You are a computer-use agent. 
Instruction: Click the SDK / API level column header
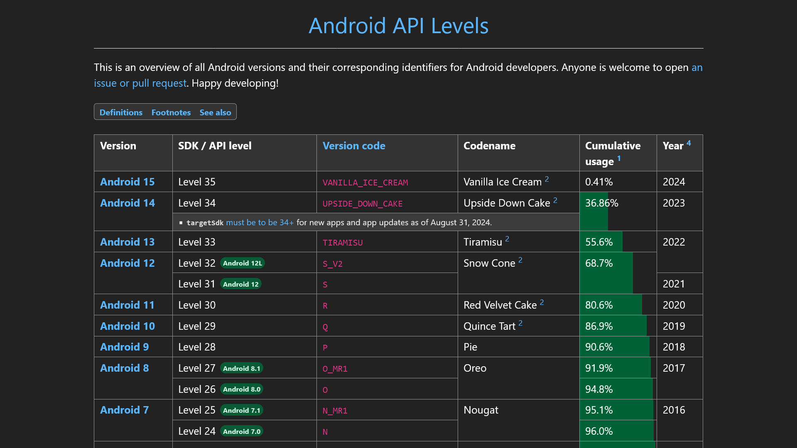pyautogui.click(x=245, y=153)
